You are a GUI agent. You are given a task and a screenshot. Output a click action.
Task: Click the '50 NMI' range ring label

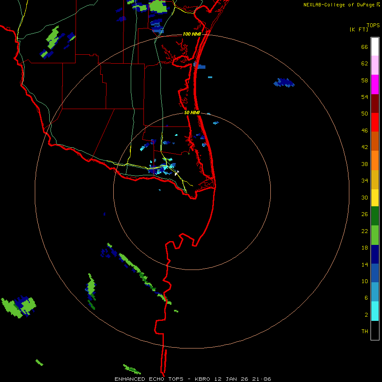[x=192, y=112]
